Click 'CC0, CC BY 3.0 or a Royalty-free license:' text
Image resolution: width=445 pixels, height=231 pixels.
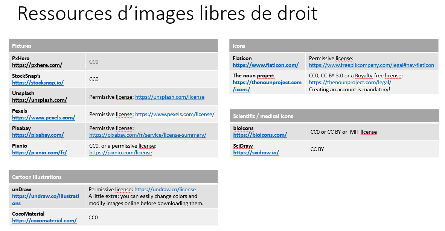click(356, 75)
